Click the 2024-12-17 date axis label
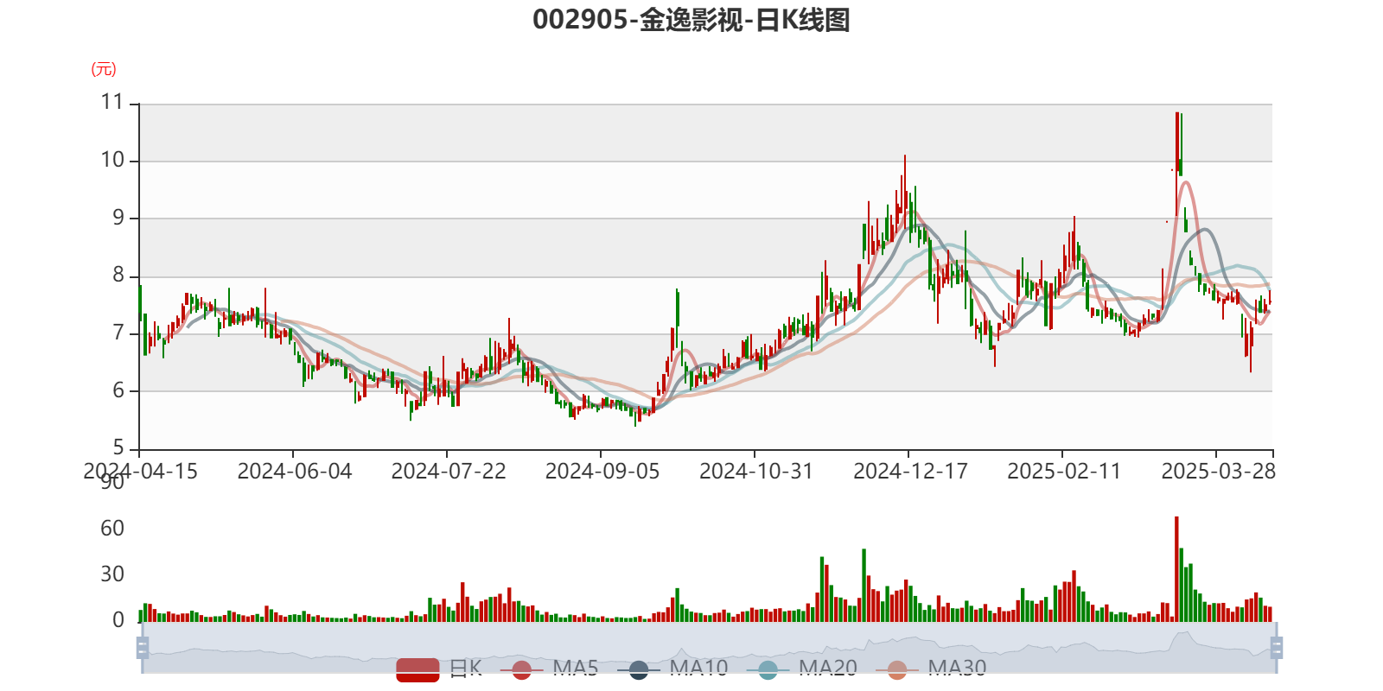Image resolution: width=1383 pixels, height=691 pixels. pos(910,472)
